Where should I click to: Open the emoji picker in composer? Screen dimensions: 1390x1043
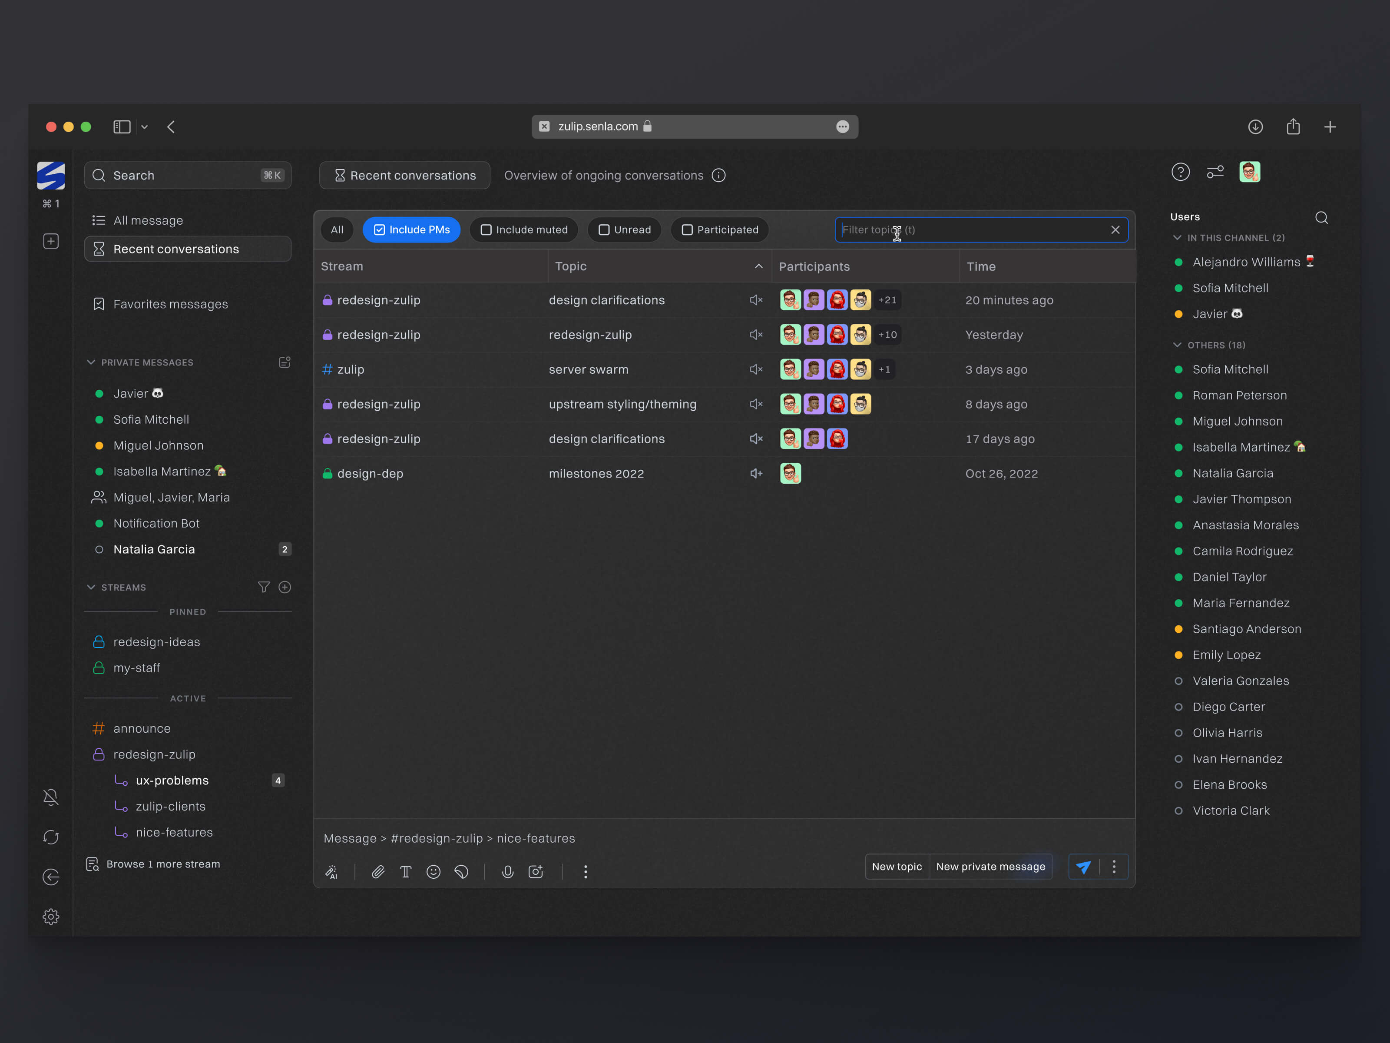[433, 871]
